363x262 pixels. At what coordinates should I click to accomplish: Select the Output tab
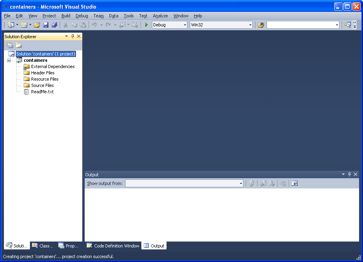tap(154, 246)
